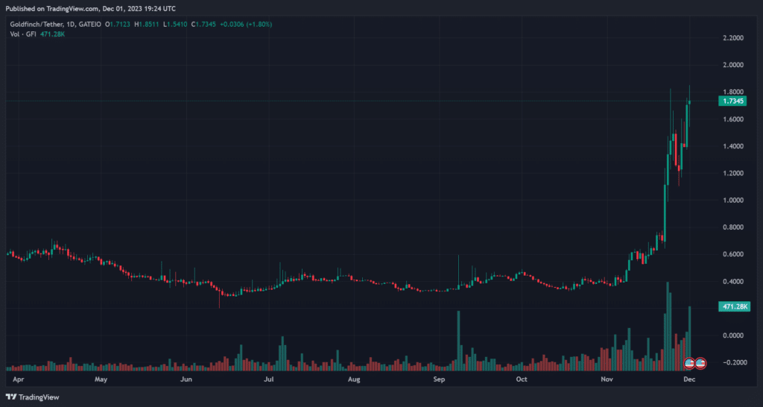Click the 471.28K value in volume legend
763x407 pixels.
53,34
